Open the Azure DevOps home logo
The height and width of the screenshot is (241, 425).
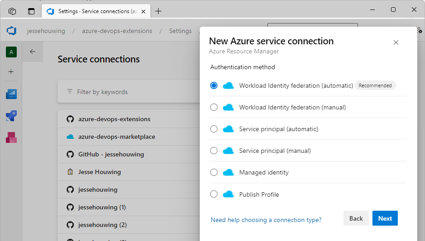click(x=11, y=31)
